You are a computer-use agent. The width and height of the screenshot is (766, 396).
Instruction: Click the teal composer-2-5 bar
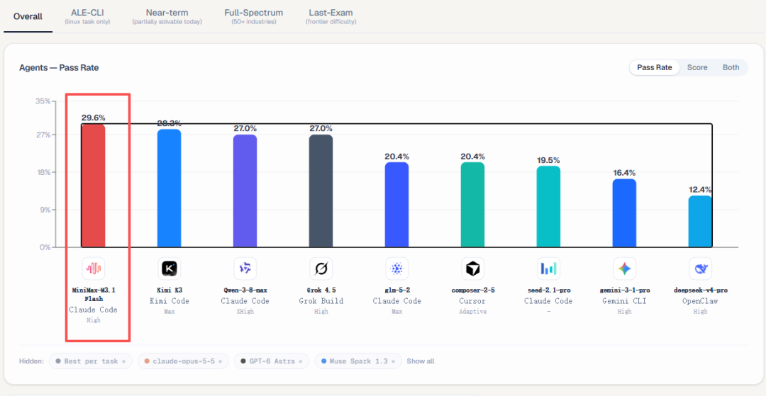473,205
